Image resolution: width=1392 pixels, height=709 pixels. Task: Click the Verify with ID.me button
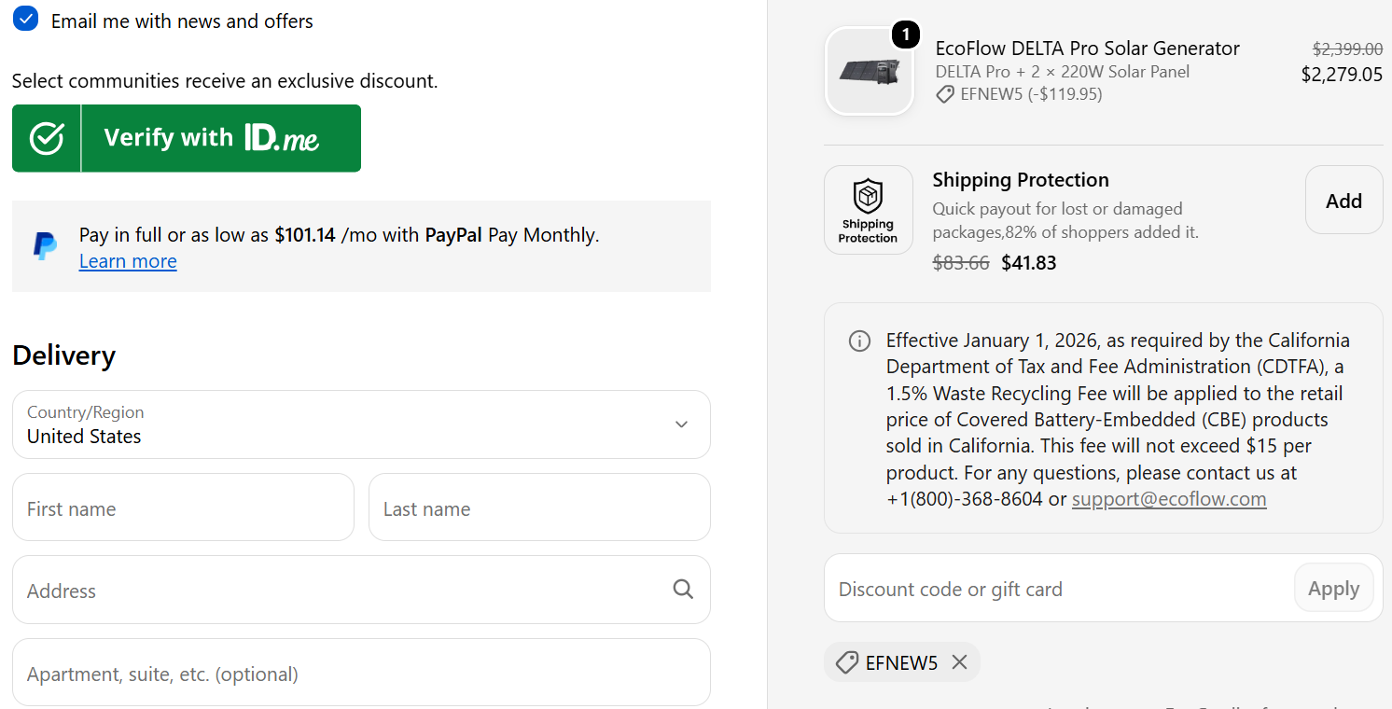click(187, 138)
